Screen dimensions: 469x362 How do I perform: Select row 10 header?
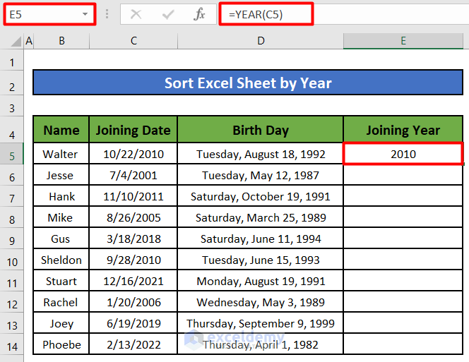(12, 260)
